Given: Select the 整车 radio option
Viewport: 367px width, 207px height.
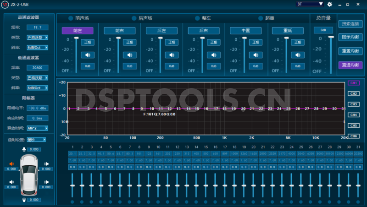Looking at the screenshot, I should tap(197, 18).
